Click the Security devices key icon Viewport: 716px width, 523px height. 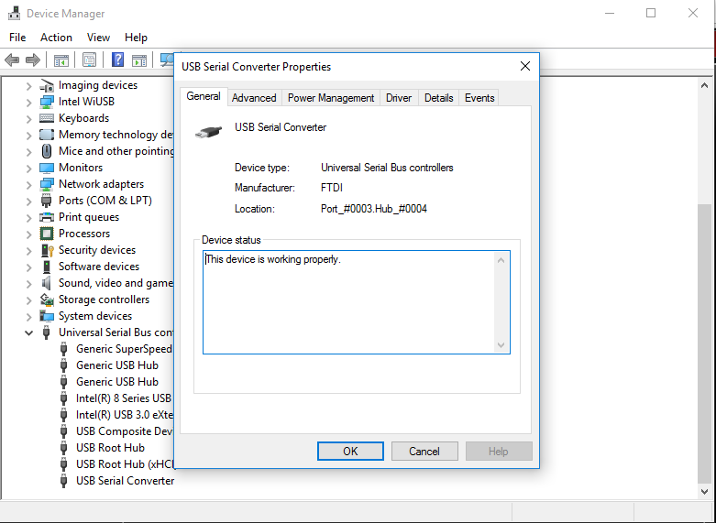(47, 250)
